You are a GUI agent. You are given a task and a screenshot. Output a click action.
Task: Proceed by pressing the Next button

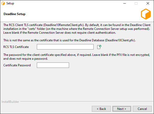(x=122, y=109)
